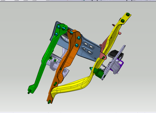Click the top green bolt on yellow arm
Screen dimensions: 156x113
coord(128,15)
